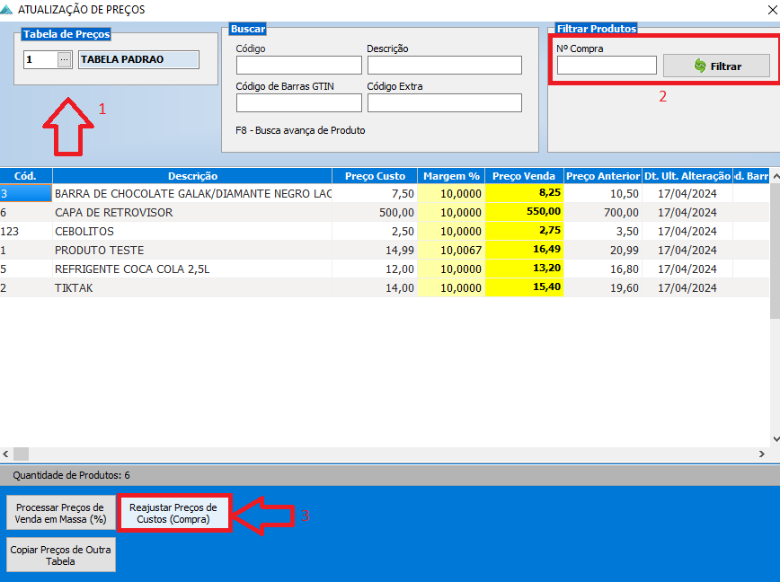Focus the Código search field
780x582 pixels.
point(298,65)
